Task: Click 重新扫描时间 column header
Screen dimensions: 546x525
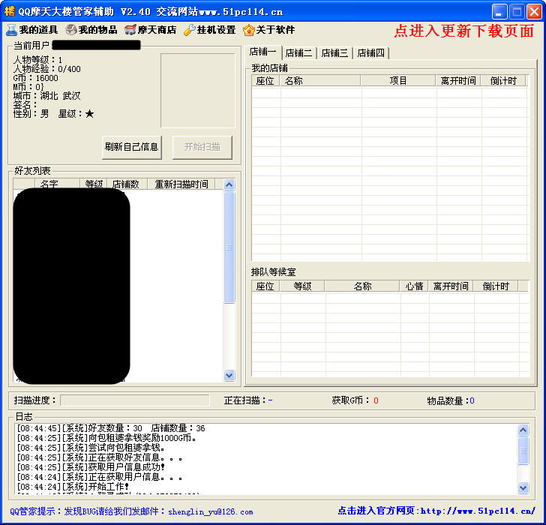Action: [x=181, y=184]
